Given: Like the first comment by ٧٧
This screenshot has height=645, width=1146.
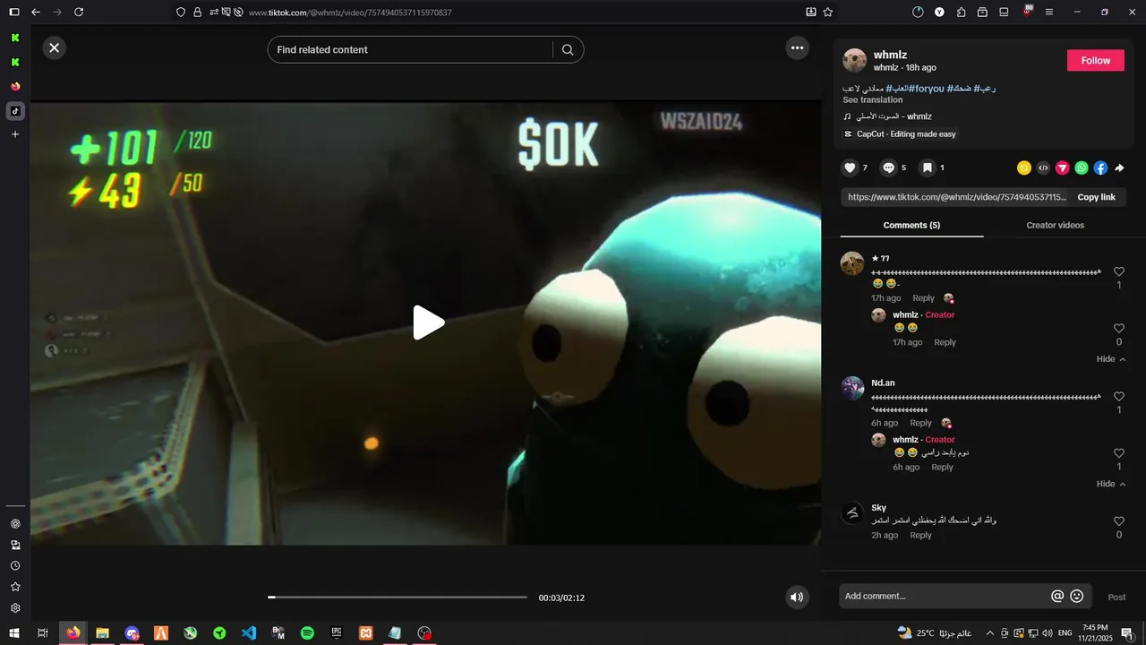Looking at the screenshot, I should (1119, 271).
